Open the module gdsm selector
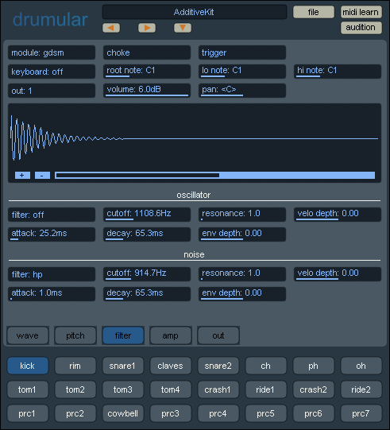Image resolution: width=390 pixels, height=430 pixels. tap(52, 52)
